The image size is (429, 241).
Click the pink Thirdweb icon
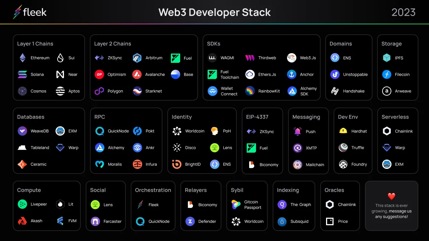[250, 58]
